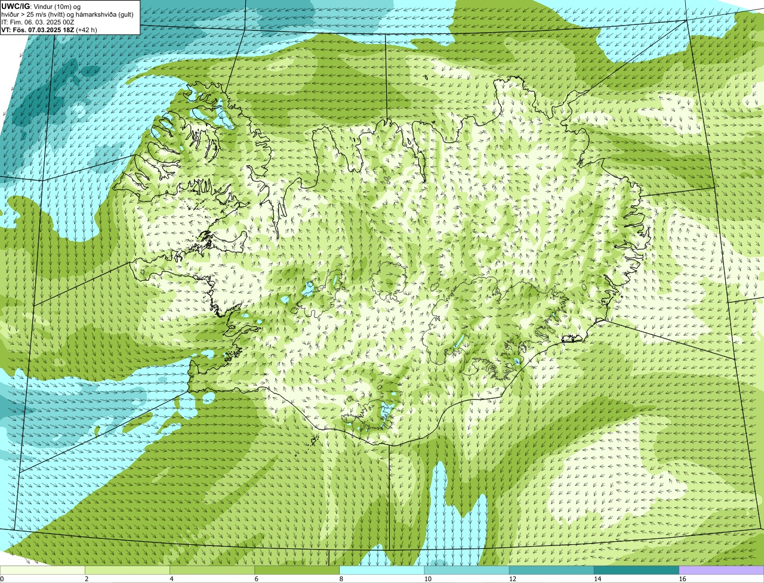Click the scale label '6'
The height and width of the screenshot is (583, 764).
256,579
